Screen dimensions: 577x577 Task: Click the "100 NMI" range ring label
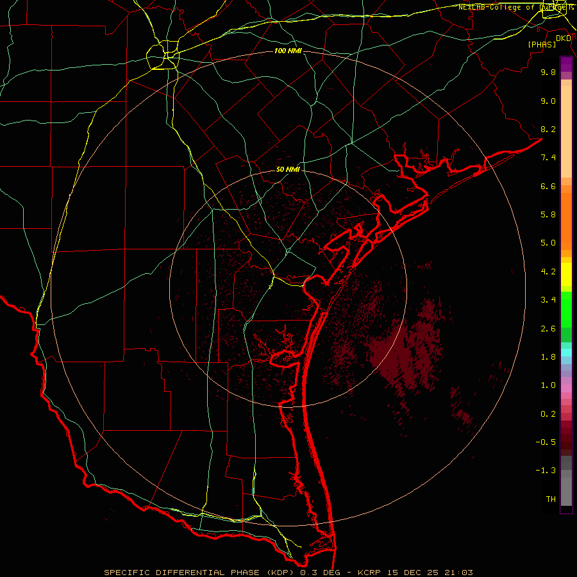click(288, 51)
